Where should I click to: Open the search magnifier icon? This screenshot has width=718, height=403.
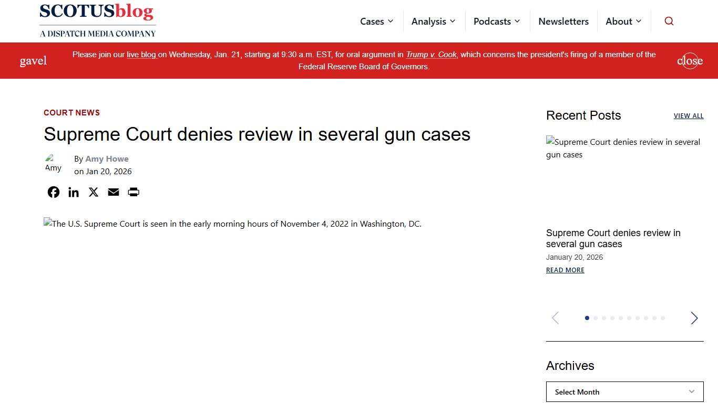(669, 21)
